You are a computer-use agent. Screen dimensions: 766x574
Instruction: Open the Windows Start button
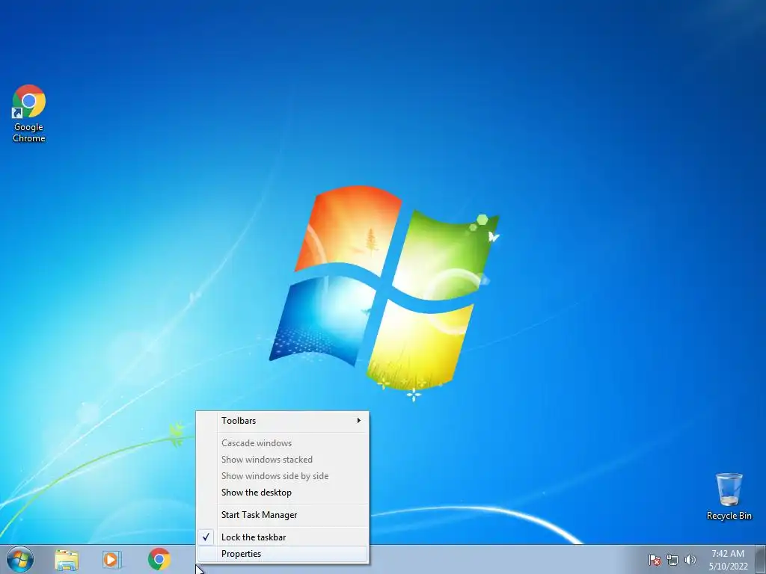point(20,559)
